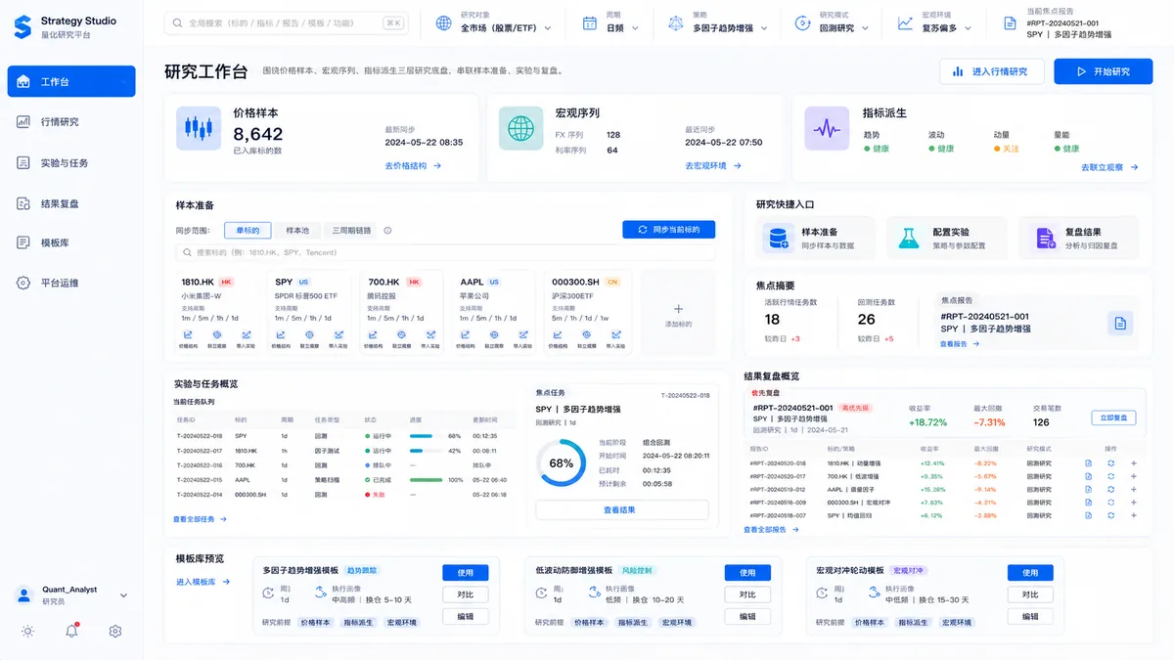Follow the 去宏观环境 link
This screenshot has height=660, width=1174.
tap(712, 166)
